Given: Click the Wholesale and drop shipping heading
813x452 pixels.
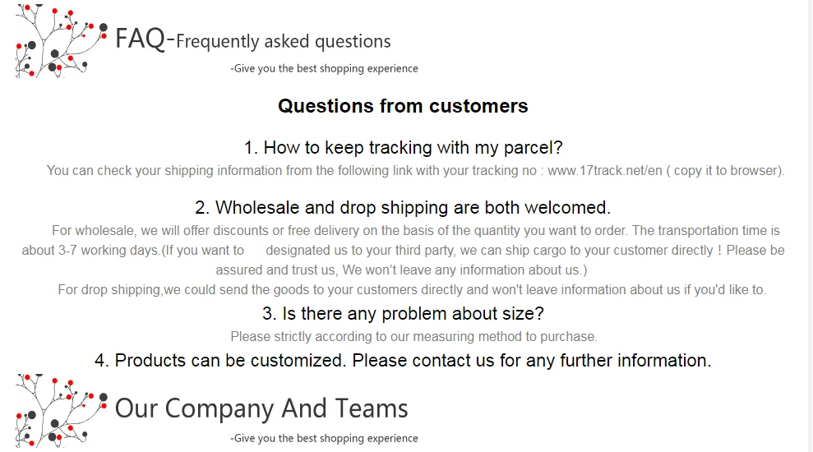Looking at the screenshot, I should point(403,207).
